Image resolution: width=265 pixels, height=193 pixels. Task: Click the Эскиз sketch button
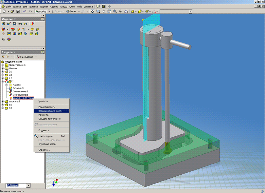point(71,11)
